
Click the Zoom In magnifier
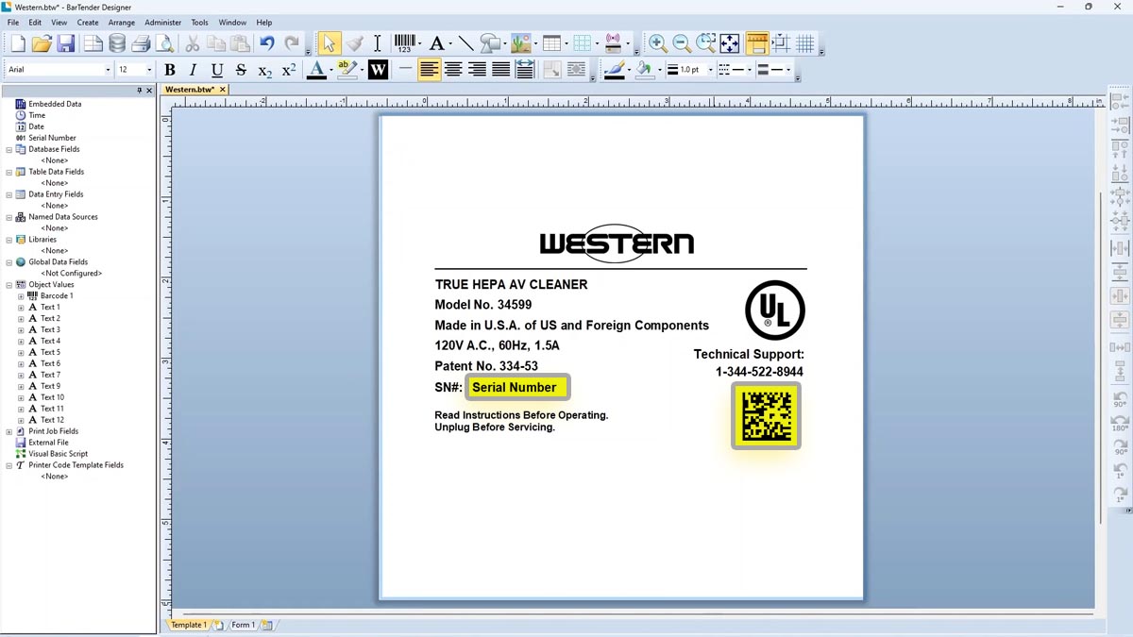coord(658,43)
